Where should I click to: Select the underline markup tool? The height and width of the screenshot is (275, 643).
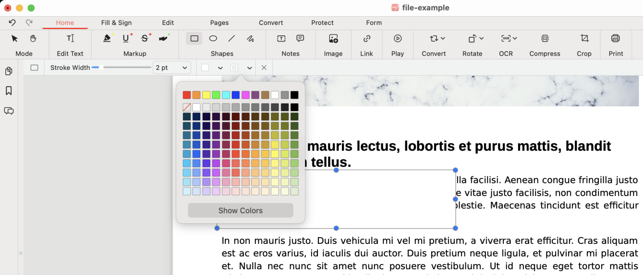coord(126,38)
